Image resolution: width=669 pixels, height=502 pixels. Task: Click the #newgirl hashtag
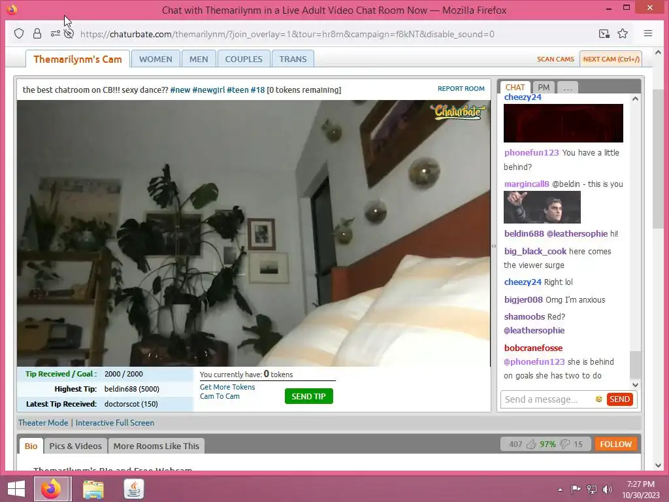pos(208,90)
